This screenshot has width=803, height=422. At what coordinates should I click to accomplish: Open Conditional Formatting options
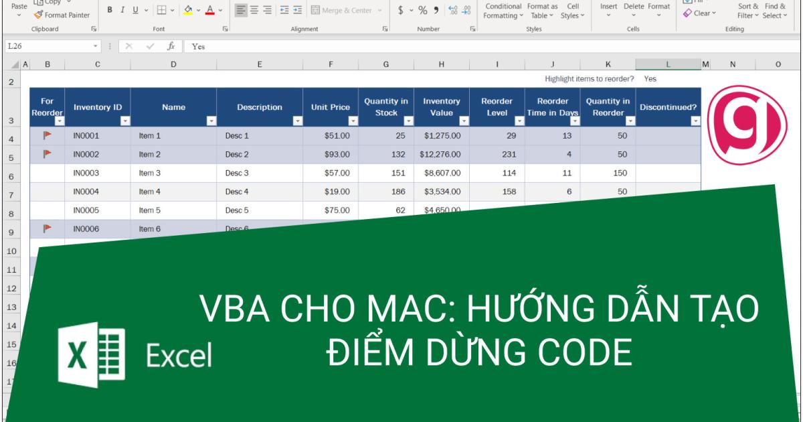(x=502, y=9)
